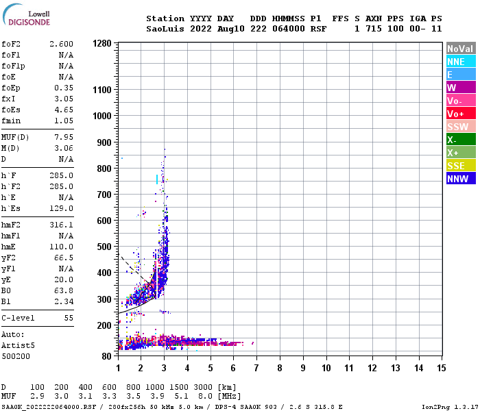Click the 10 MHz x-axis label

tap(326, 368)
